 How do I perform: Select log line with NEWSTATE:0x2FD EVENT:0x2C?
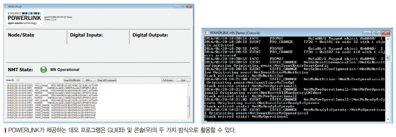51,118
